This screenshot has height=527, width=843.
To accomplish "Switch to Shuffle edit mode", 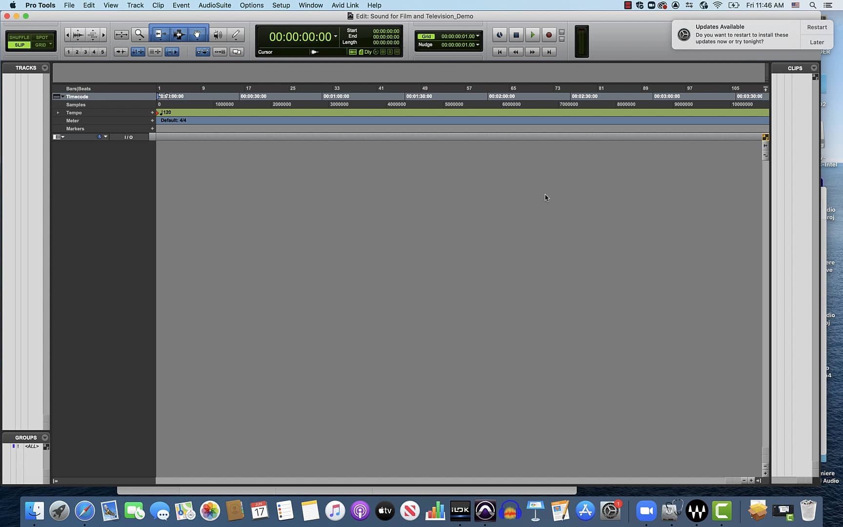I will point(19,37).
